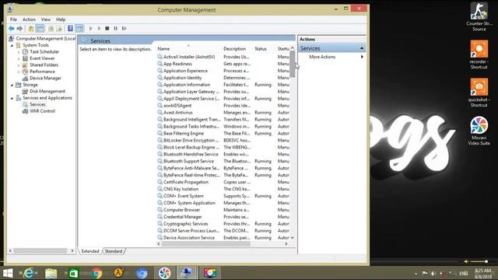This screenshot has width=498, height=280.
Task: Open the Movavi Video Suite desktop icon
Action: coord(479,131)
